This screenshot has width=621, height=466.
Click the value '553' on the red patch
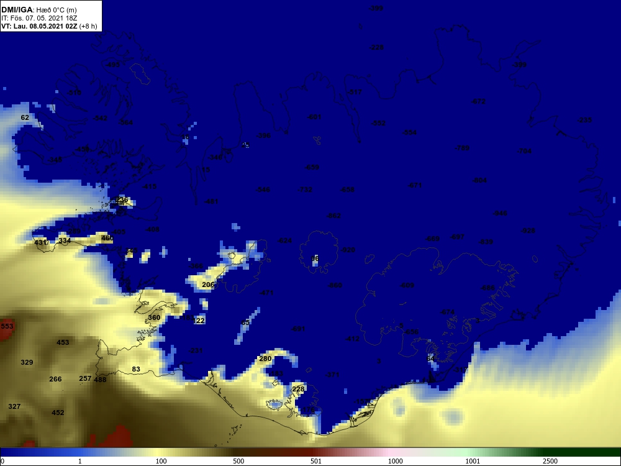pos(7,326)
